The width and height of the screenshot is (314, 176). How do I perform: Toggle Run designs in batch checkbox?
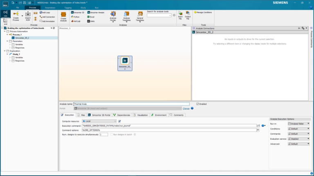point(112,134)
